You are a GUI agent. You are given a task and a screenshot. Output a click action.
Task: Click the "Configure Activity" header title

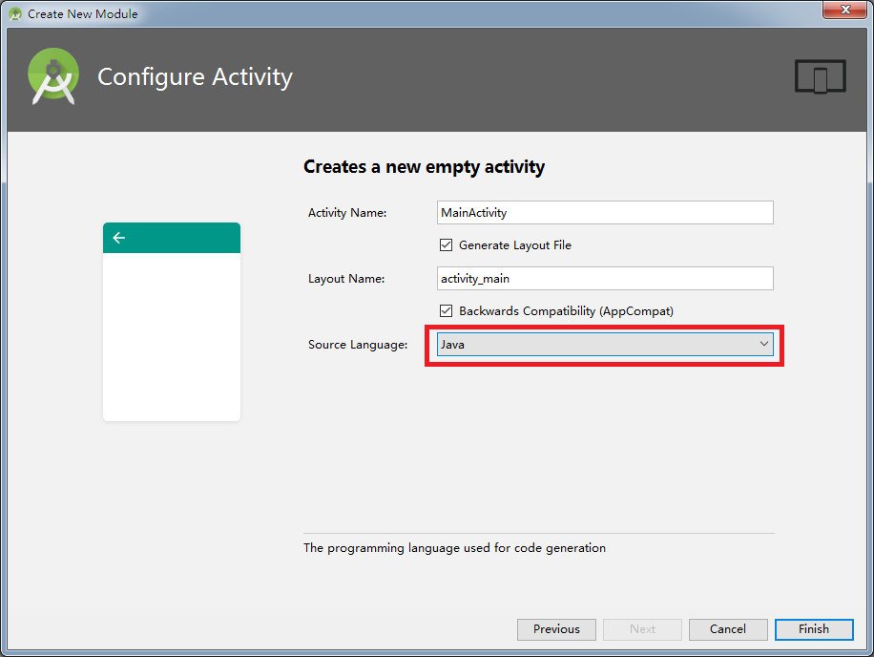click(x=195, y=77)
